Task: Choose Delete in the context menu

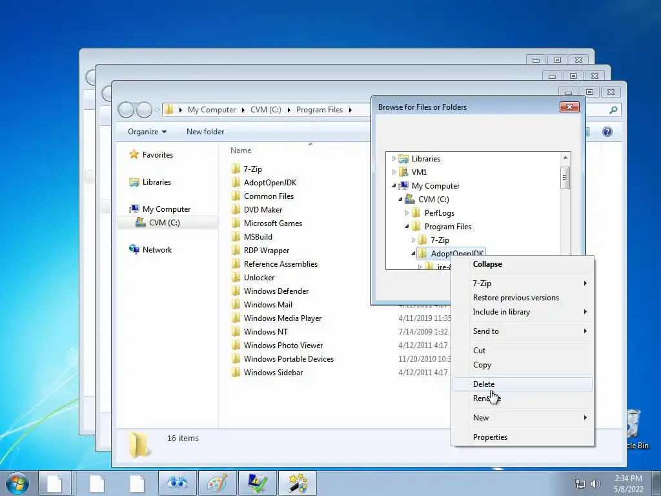Action: pos(522,384)
